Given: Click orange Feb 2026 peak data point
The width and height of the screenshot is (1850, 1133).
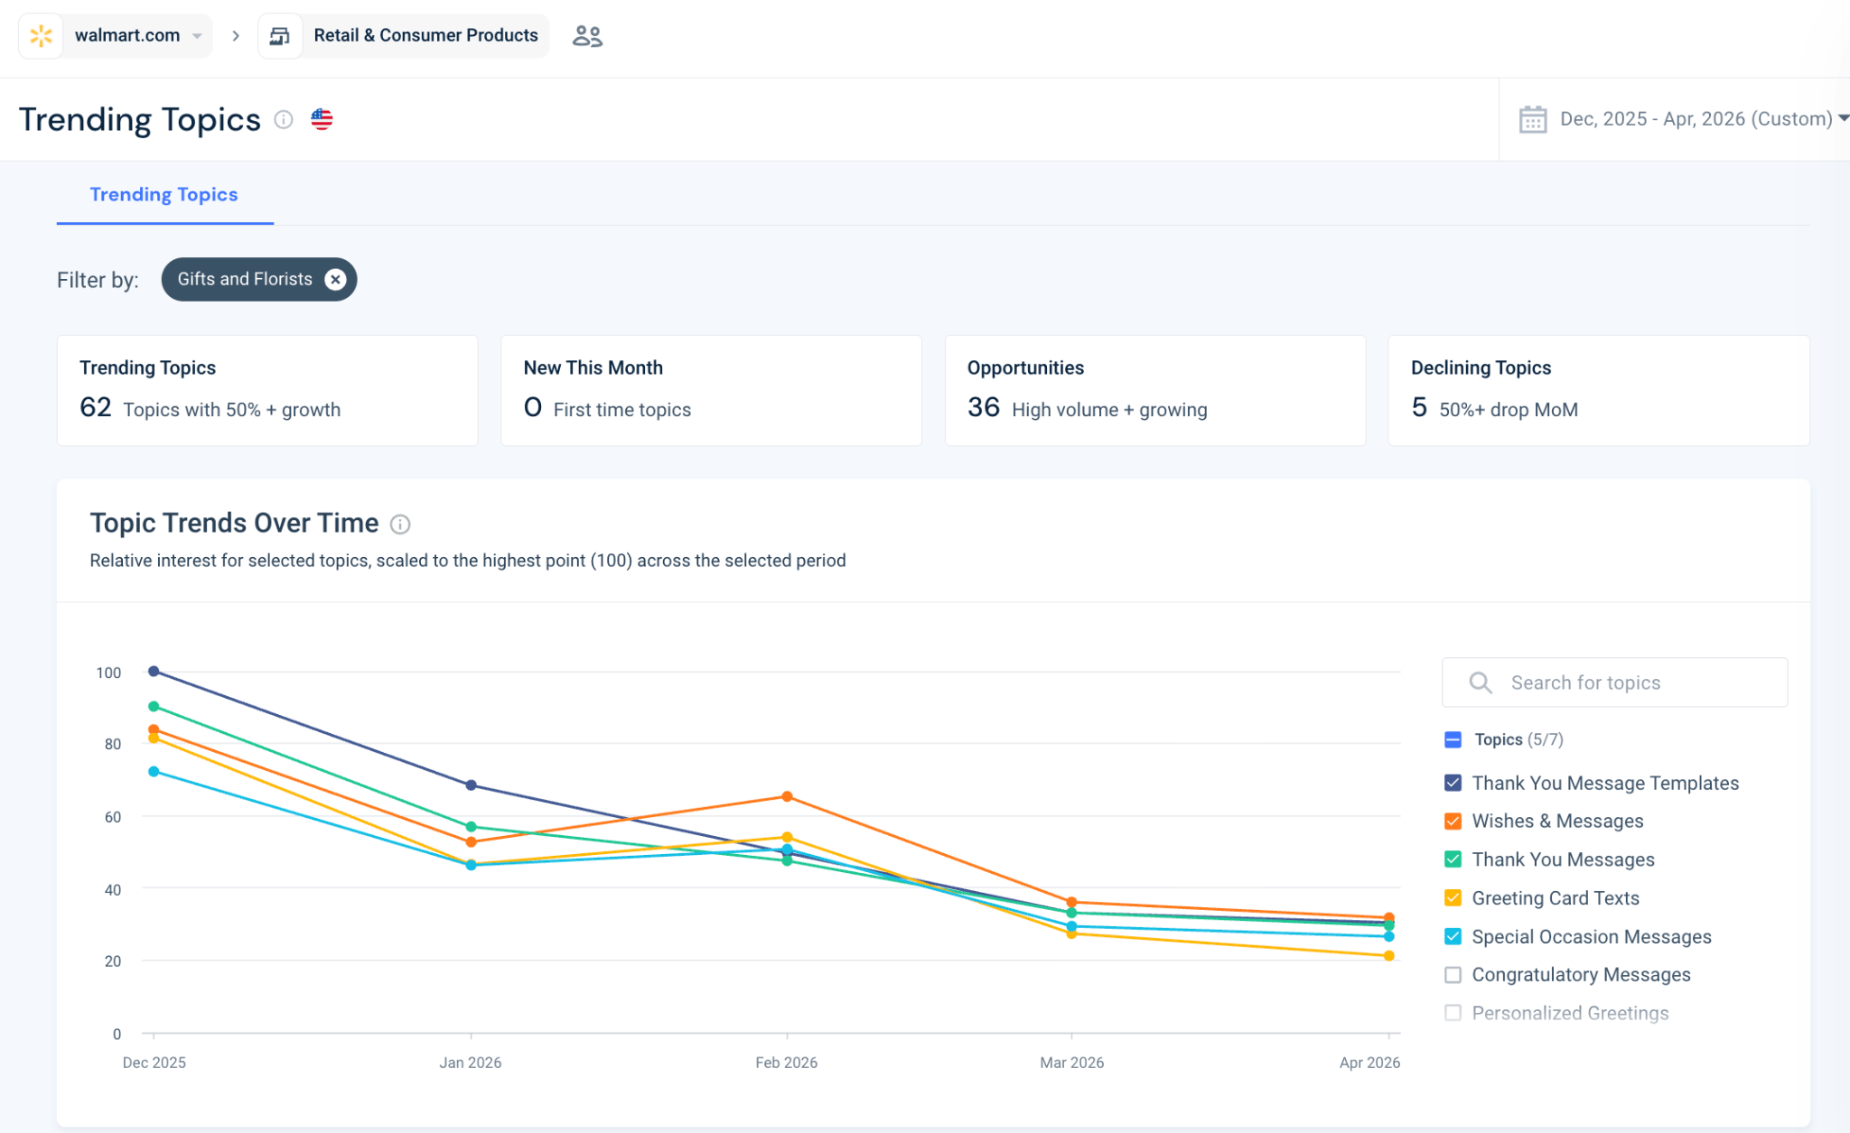Looking at the screenshot, I should click(787, 797).
